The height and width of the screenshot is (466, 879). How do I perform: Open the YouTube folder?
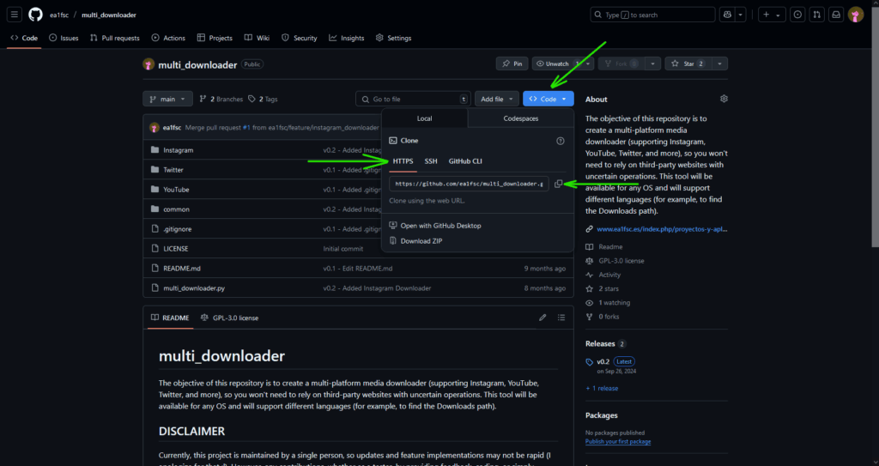point(176,190)
